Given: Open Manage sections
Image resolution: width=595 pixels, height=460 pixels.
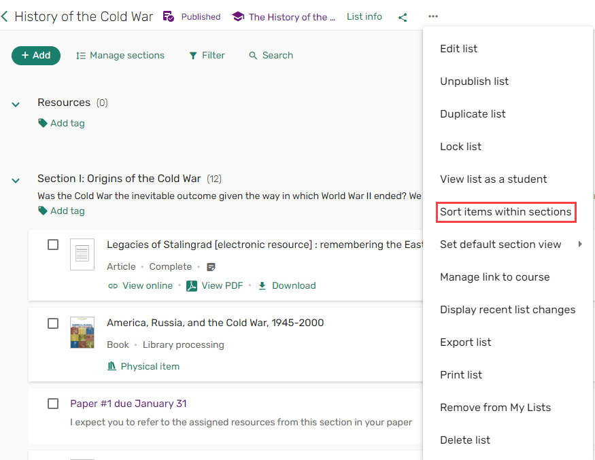Looking at the screenshot, I should [120, 55].
